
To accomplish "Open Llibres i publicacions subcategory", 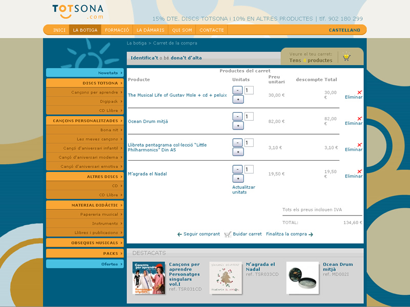I will tap(85, 232).
